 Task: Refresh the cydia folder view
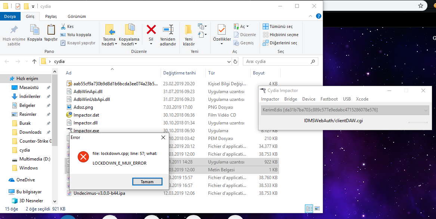point(235,61)
